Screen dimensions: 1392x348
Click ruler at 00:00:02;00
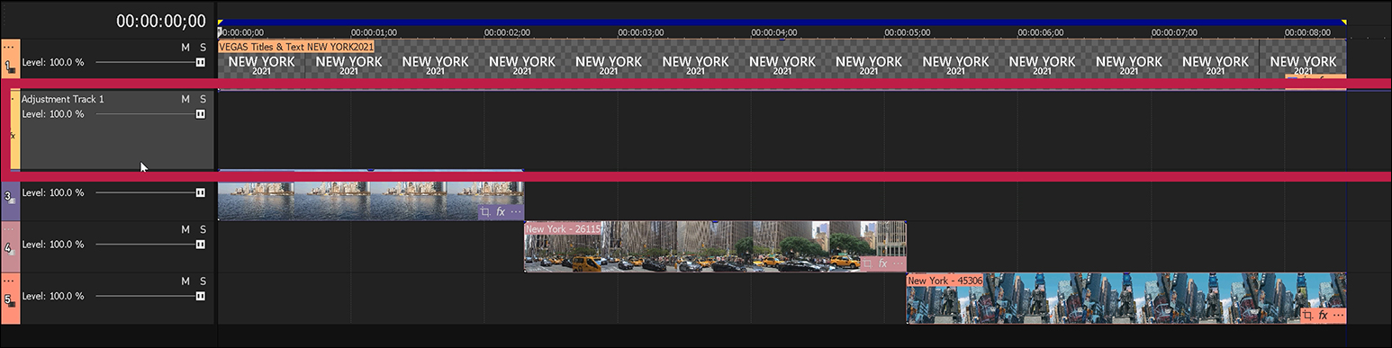pyautogui.click(x=507, y=32)
